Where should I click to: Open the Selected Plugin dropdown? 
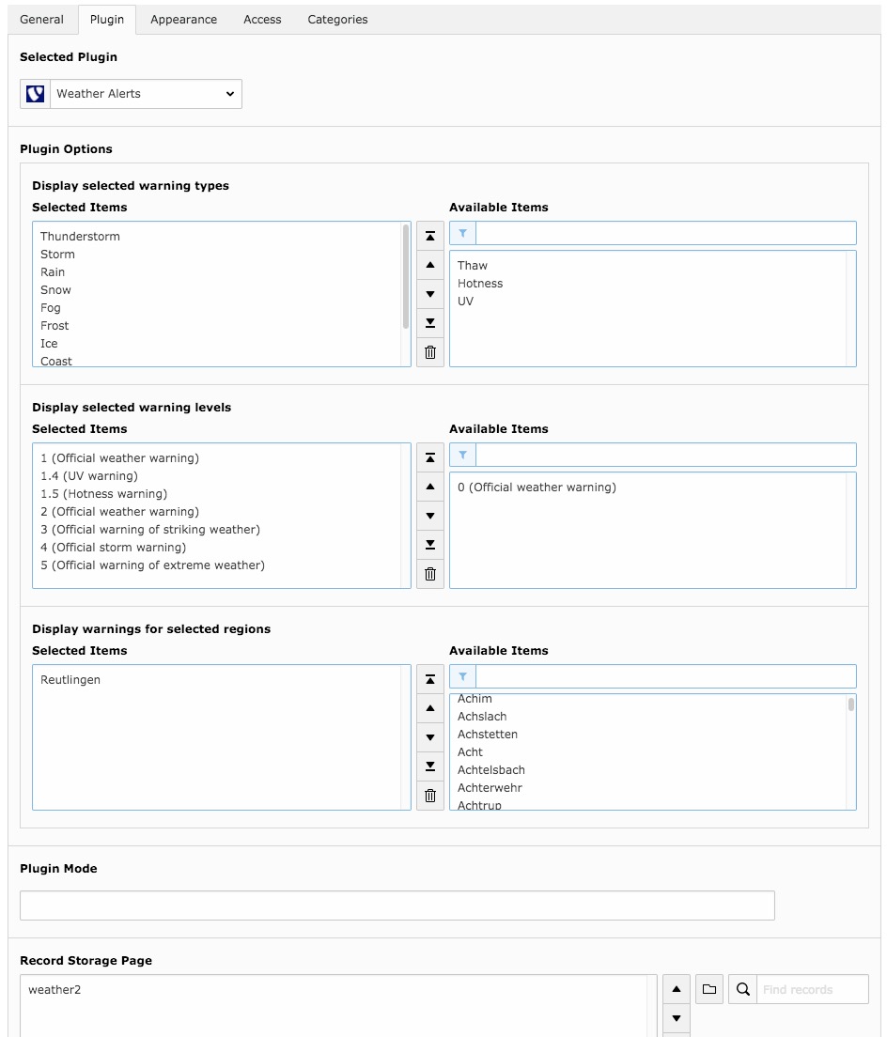tap(146, 94)
